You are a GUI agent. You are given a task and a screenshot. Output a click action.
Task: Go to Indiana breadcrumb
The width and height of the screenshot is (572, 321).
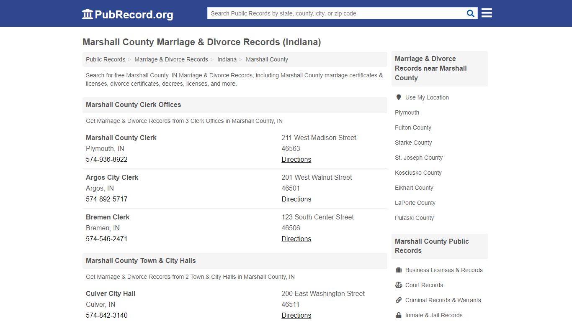click(x=227, y=59)
